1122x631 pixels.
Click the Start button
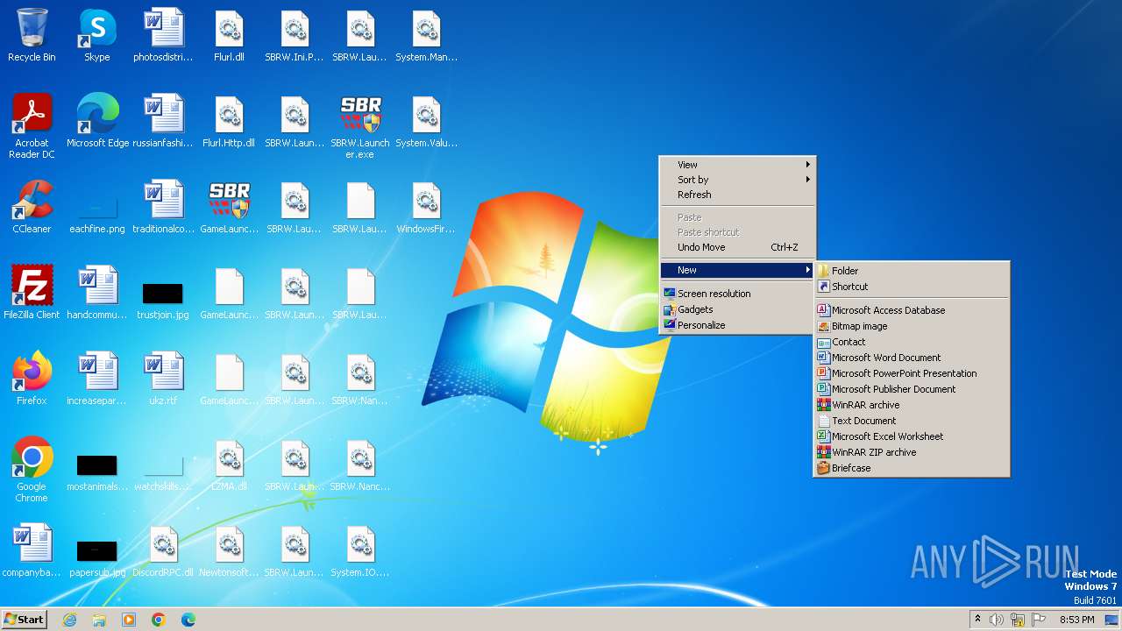pos(25,620)
